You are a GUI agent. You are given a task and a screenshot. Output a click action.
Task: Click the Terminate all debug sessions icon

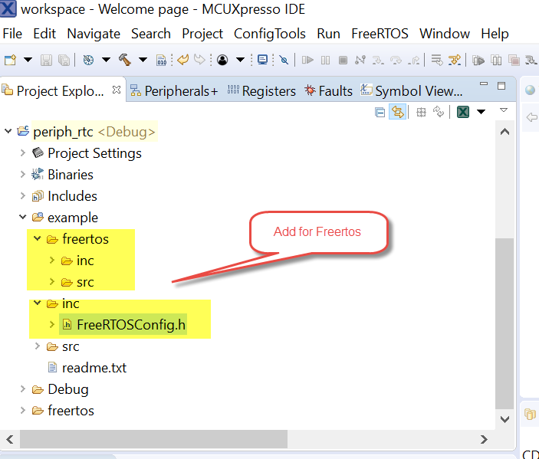(514, 61)
